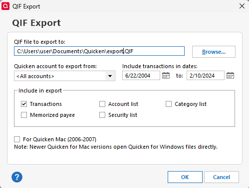This screenshot has width=249, height=188.
Task: Open calendar picker for end date
Action: point(230,76)
